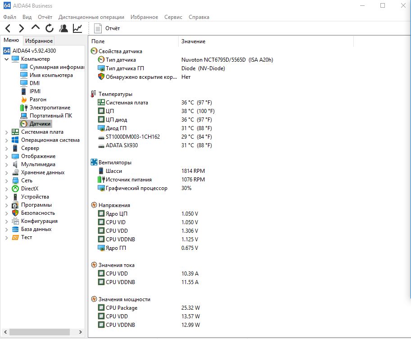Expand the Хранение данных node

7,173
